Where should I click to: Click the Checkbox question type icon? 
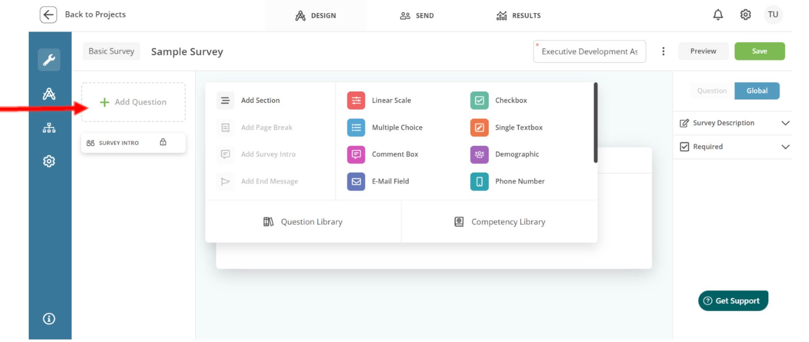[479, 101]
